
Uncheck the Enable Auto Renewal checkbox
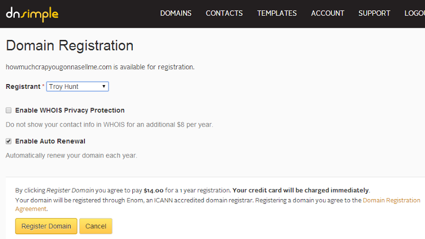coord(8,141)
